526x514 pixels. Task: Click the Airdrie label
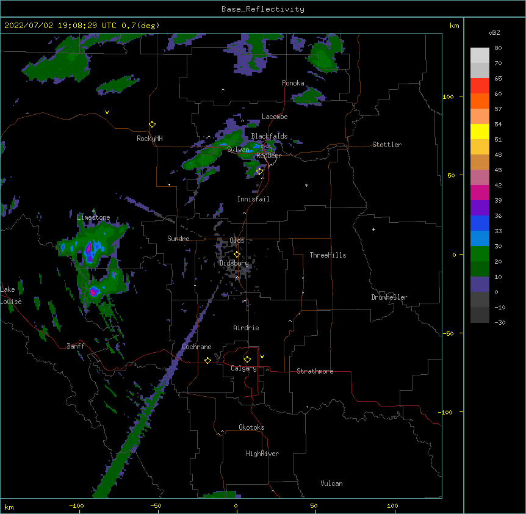(x=246, y=328)
